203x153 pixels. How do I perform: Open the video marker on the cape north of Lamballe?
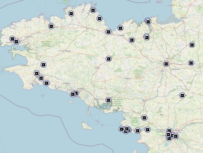121,28
